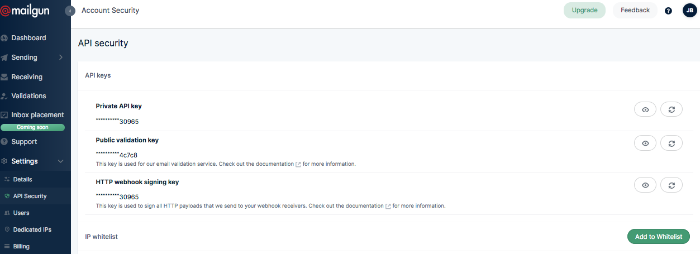Collapse the Settings submenu chevron
Screen dimensions: 700x254
[61, 161]
